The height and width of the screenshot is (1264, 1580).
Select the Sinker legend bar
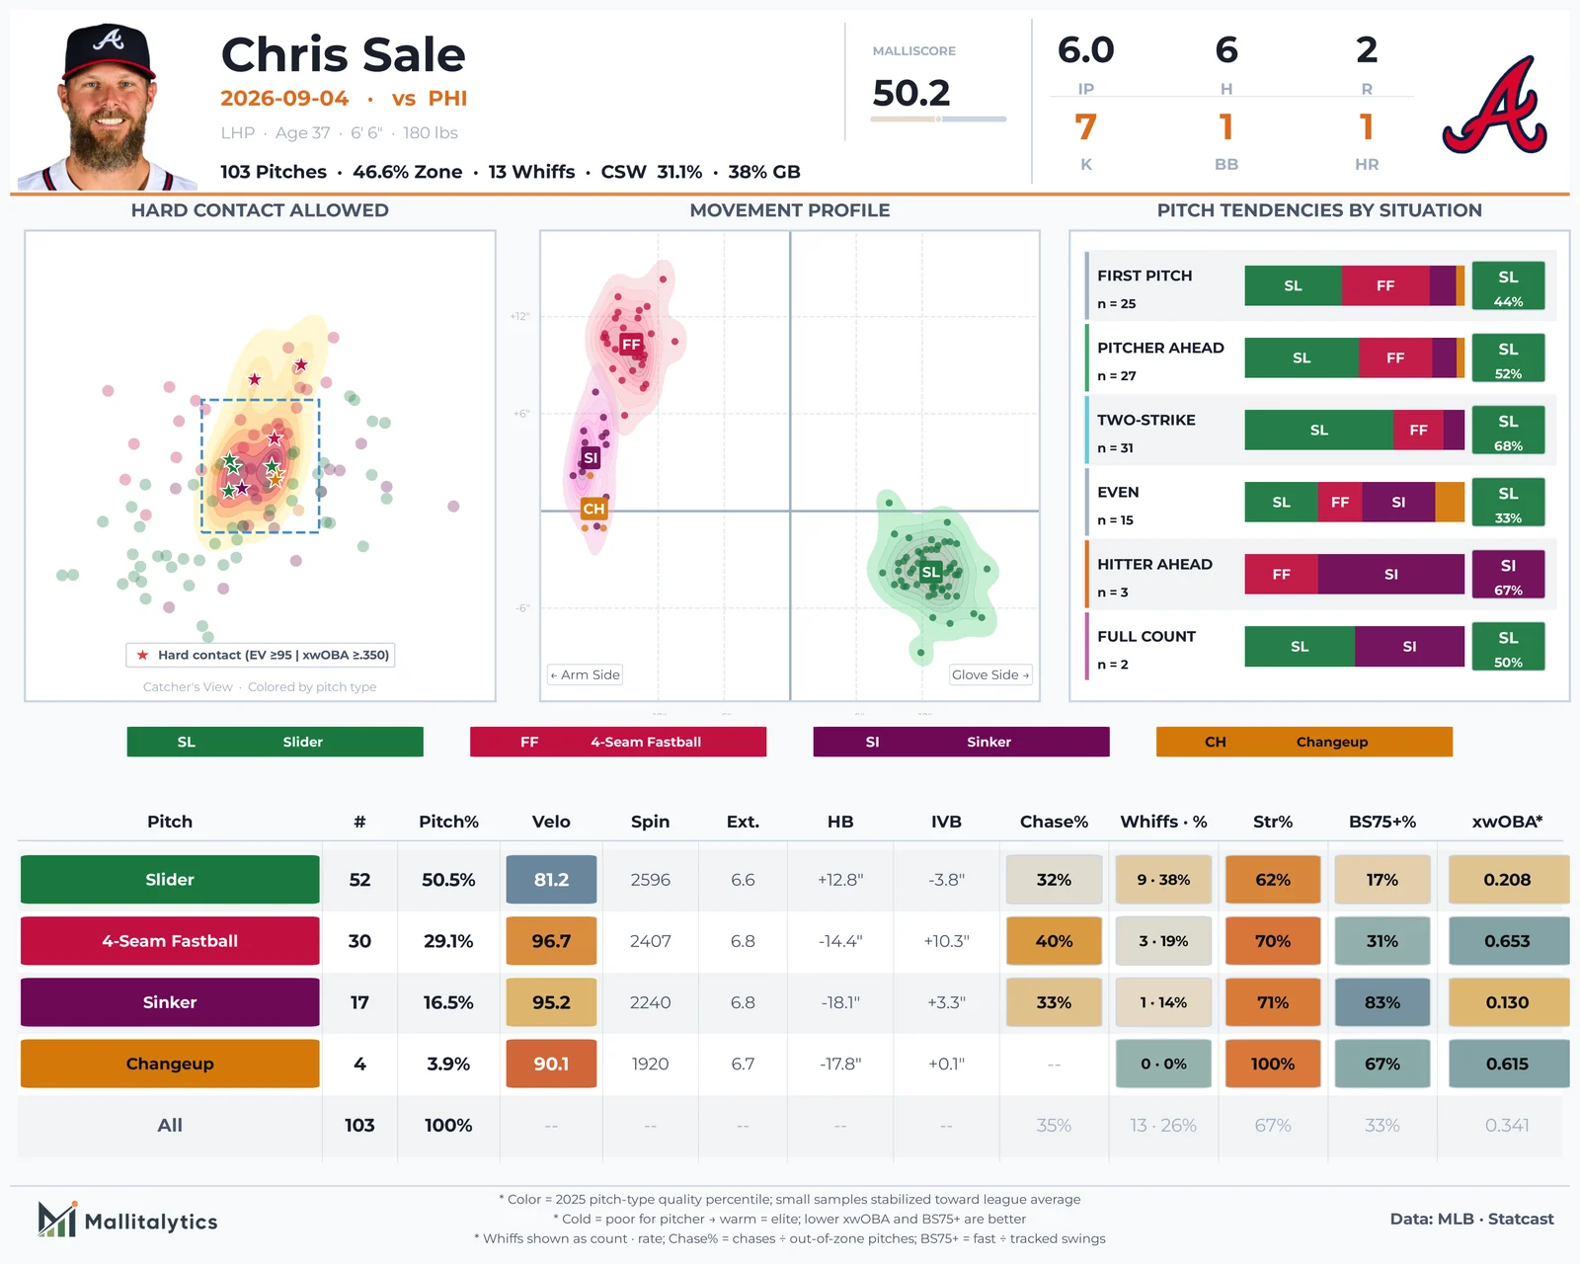click(x=961, y=742)
